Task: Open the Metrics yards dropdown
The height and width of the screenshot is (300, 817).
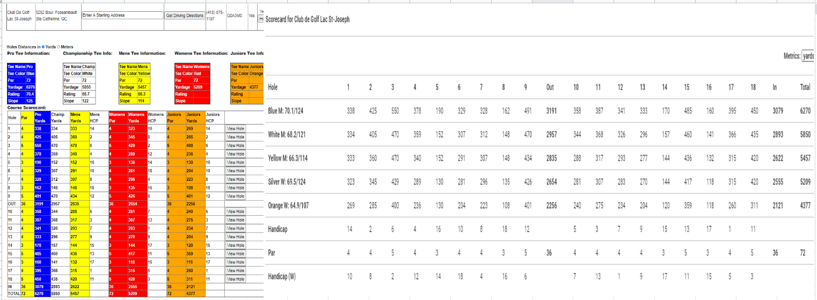Action: [x=808, y=56]
